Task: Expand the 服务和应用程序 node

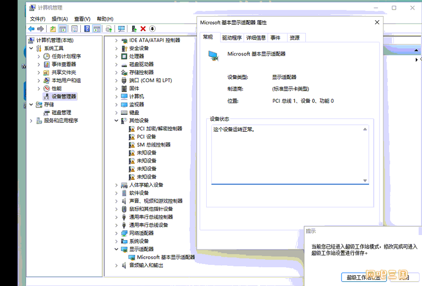Action: (x=31, y=120)
